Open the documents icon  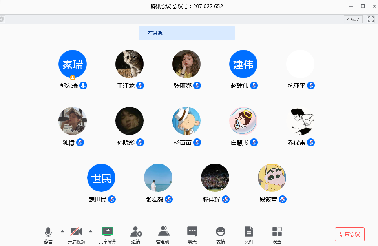(x=249, y=231)
